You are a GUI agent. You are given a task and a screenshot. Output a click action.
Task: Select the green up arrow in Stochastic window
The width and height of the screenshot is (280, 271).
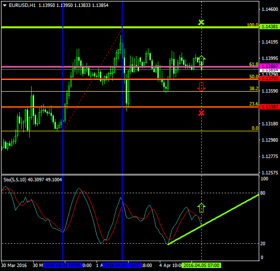pos(201,208)
